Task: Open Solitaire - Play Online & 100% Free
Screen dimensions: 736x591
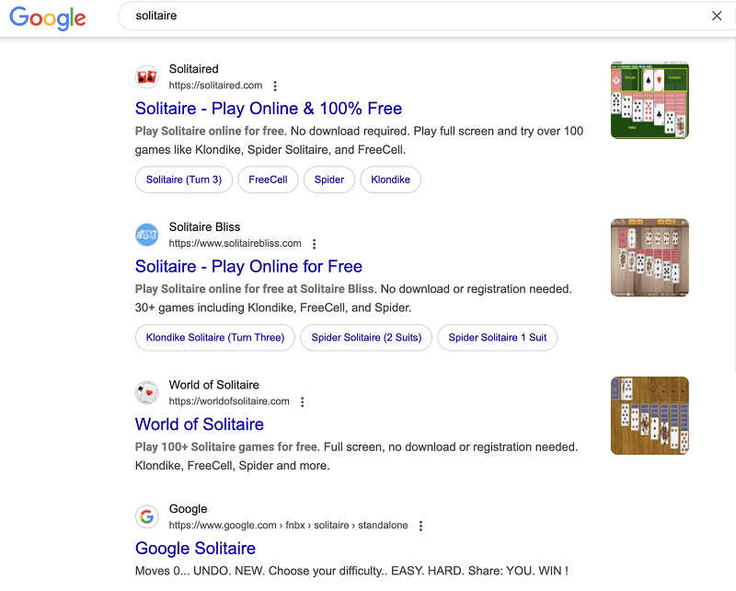Action: (269, 109)
